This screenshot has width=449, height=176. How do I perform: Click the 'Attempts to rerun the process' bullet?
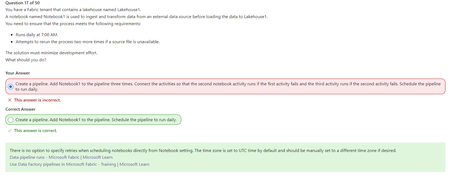tap(88, 42)
